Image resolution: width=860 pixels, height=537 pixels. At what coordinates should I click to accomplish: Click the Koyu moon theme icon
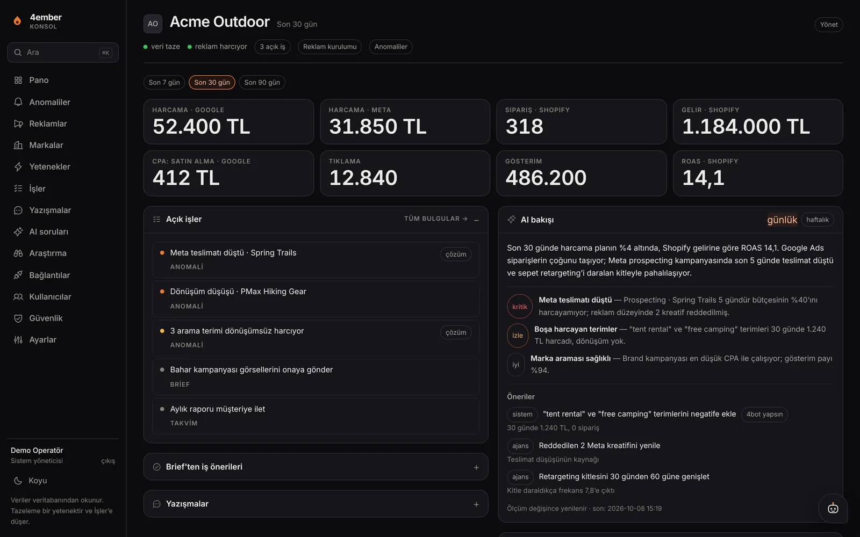[x=18, y=481]
